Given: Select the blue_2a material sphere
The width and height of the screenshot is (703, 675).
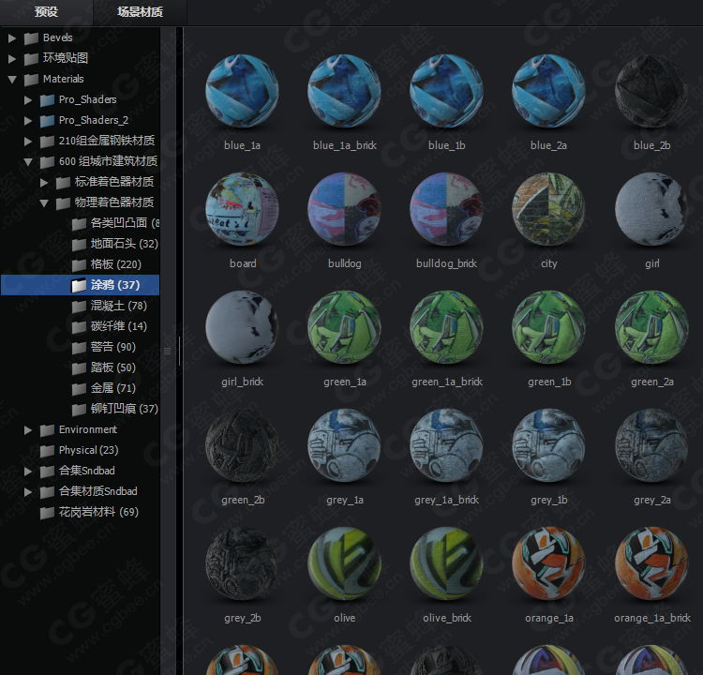Looking at the screenshot, I should 548,91.
